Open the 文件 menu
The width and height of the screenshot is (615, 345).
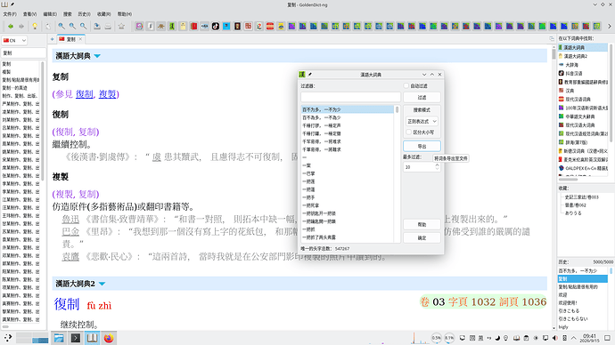click(x=10, y=14)
